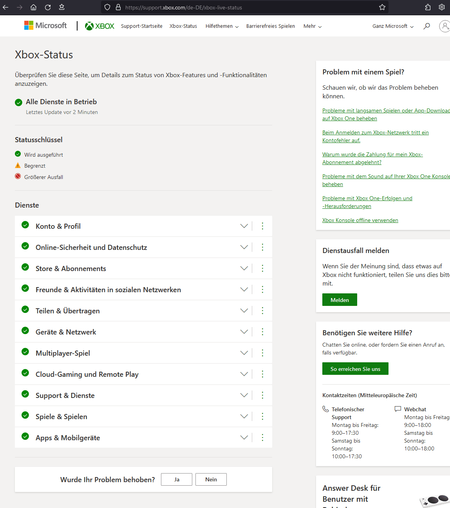Image resolution: width=450 pixels, height=508 pixels.
Task: Open more options for Freunde & Aktivitäten
Action: (x=262, y=289)
